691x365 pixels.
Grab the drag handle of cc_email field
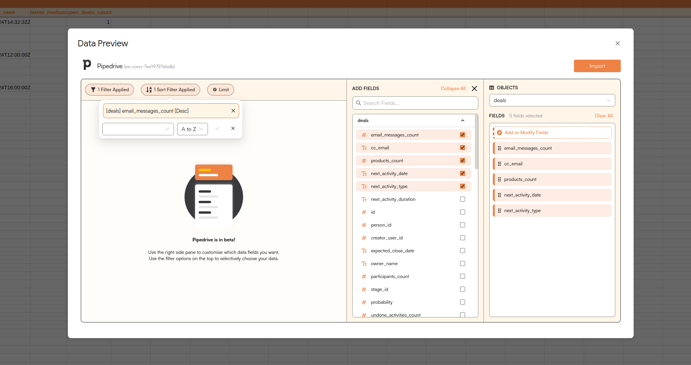pyautogui.click(x=499, y=164)
